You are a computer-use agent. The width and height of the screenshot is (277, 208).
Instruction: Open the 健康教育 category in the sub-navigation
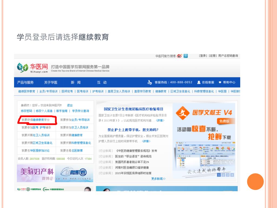click(x=161, y=91)
